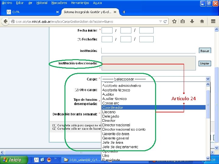Open URL history dropdown arrow in address bar
Image resolution: width=219 pixels, height=164 pixels.
161,22
